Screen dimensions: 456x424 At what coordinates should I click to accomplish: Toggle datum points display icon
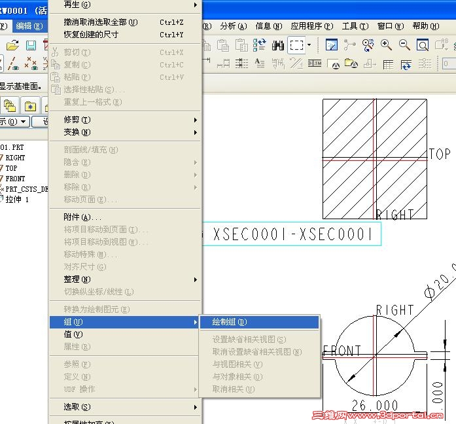point(31,63)
